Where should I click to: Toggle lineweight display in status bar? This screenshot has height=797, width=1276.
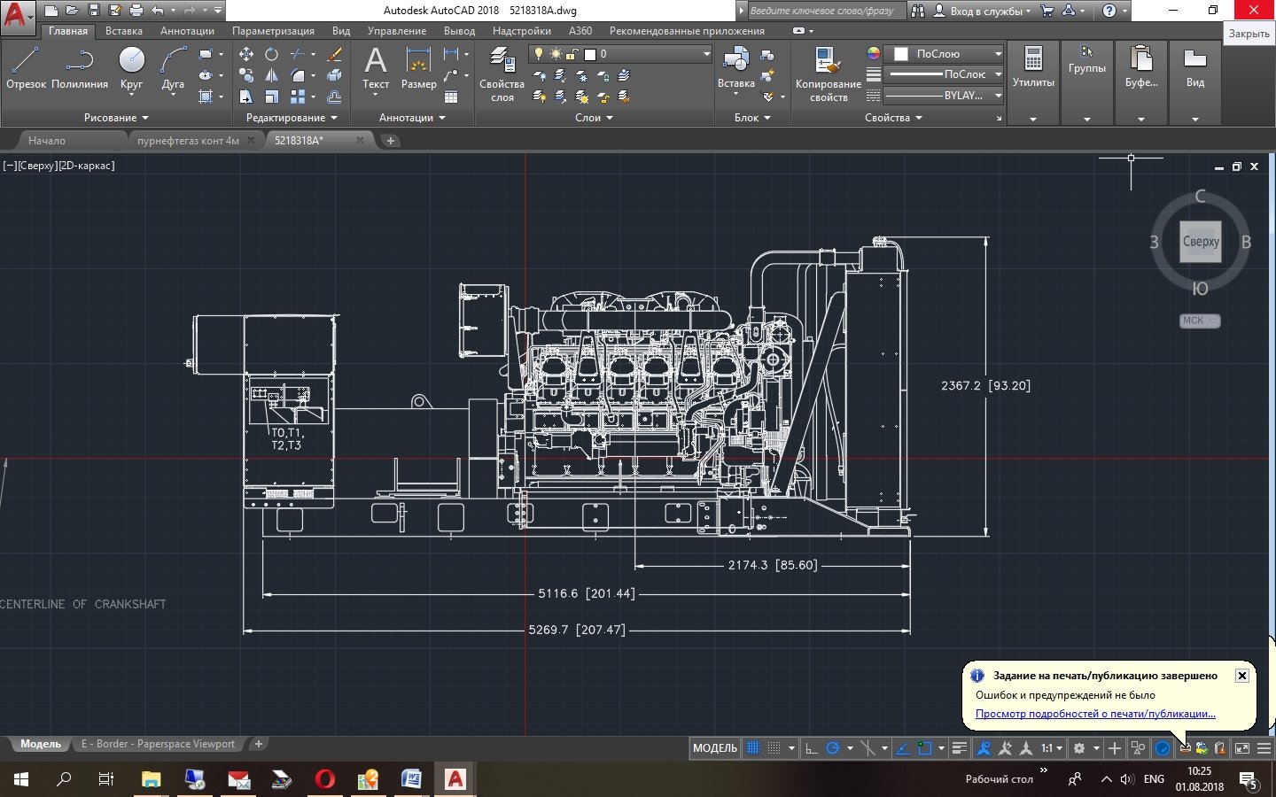coord(959,748)
